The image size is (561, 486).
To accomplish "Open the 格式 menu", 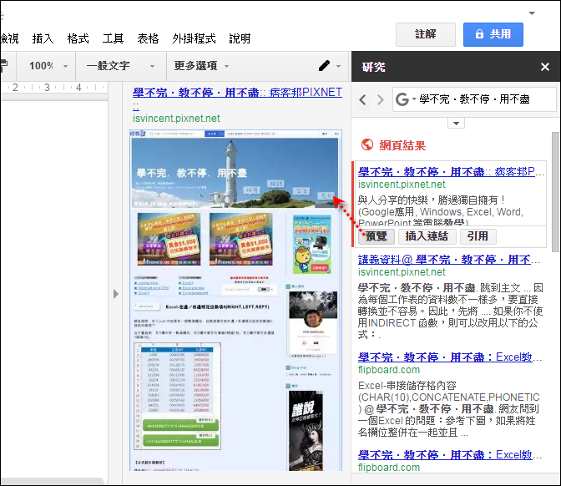I will 78,38.
